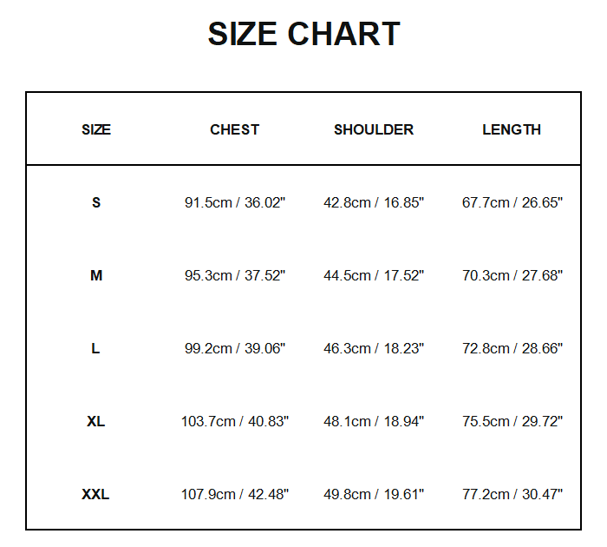The width and height of the screenshot is (607, 547).
Task: Click chest value 103.7cm / 40.83"
Action: pos(235,421)
